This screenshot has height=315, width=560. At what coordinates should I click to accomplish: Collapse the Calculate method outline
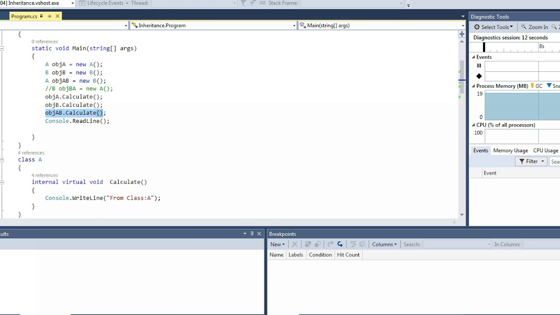coord(2,182)
